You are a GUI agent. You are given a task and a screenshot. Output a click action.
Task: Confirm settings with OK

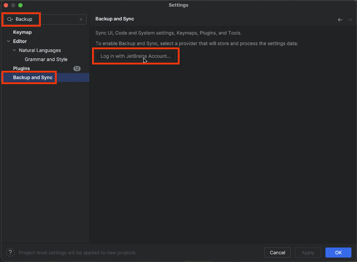pyautogui.click(x=338, y=252)
